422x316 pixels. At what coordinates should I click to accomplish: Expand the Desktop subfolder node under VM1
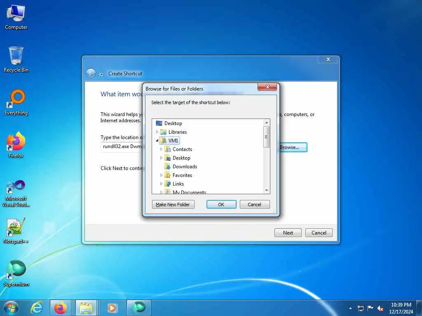coord(161,158)
